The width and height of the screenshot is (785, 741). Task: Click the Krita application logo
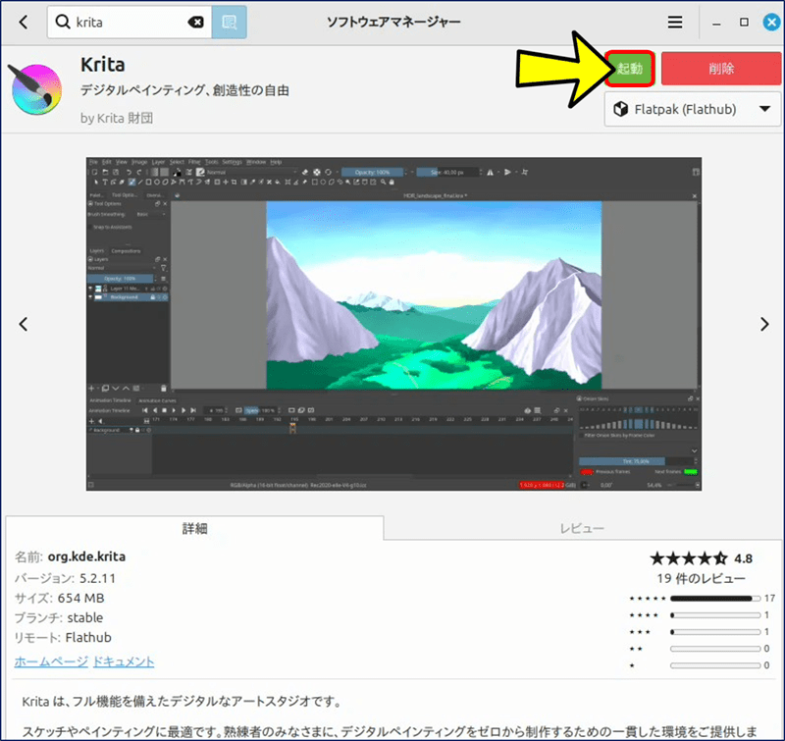[36, 89]
